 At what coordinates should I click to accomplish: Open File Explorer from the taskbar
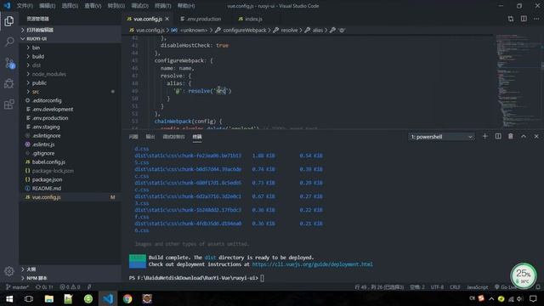click(49, 298)
